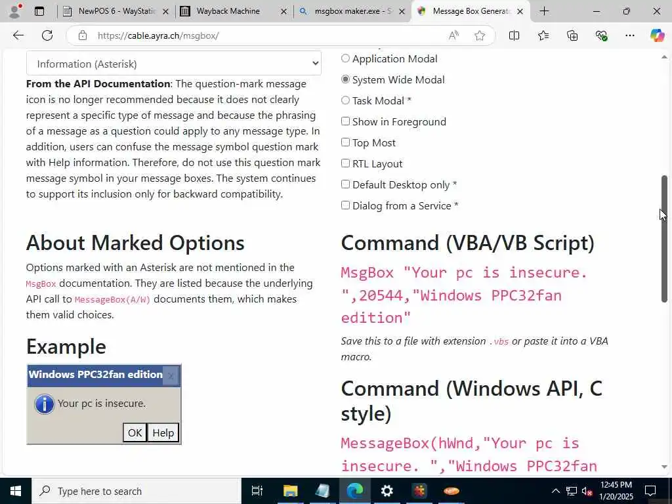Image resolution: width=672 pixels, height=504 pixels.
Task: Open a new browser tab with the plus icon
Action: 544,11
